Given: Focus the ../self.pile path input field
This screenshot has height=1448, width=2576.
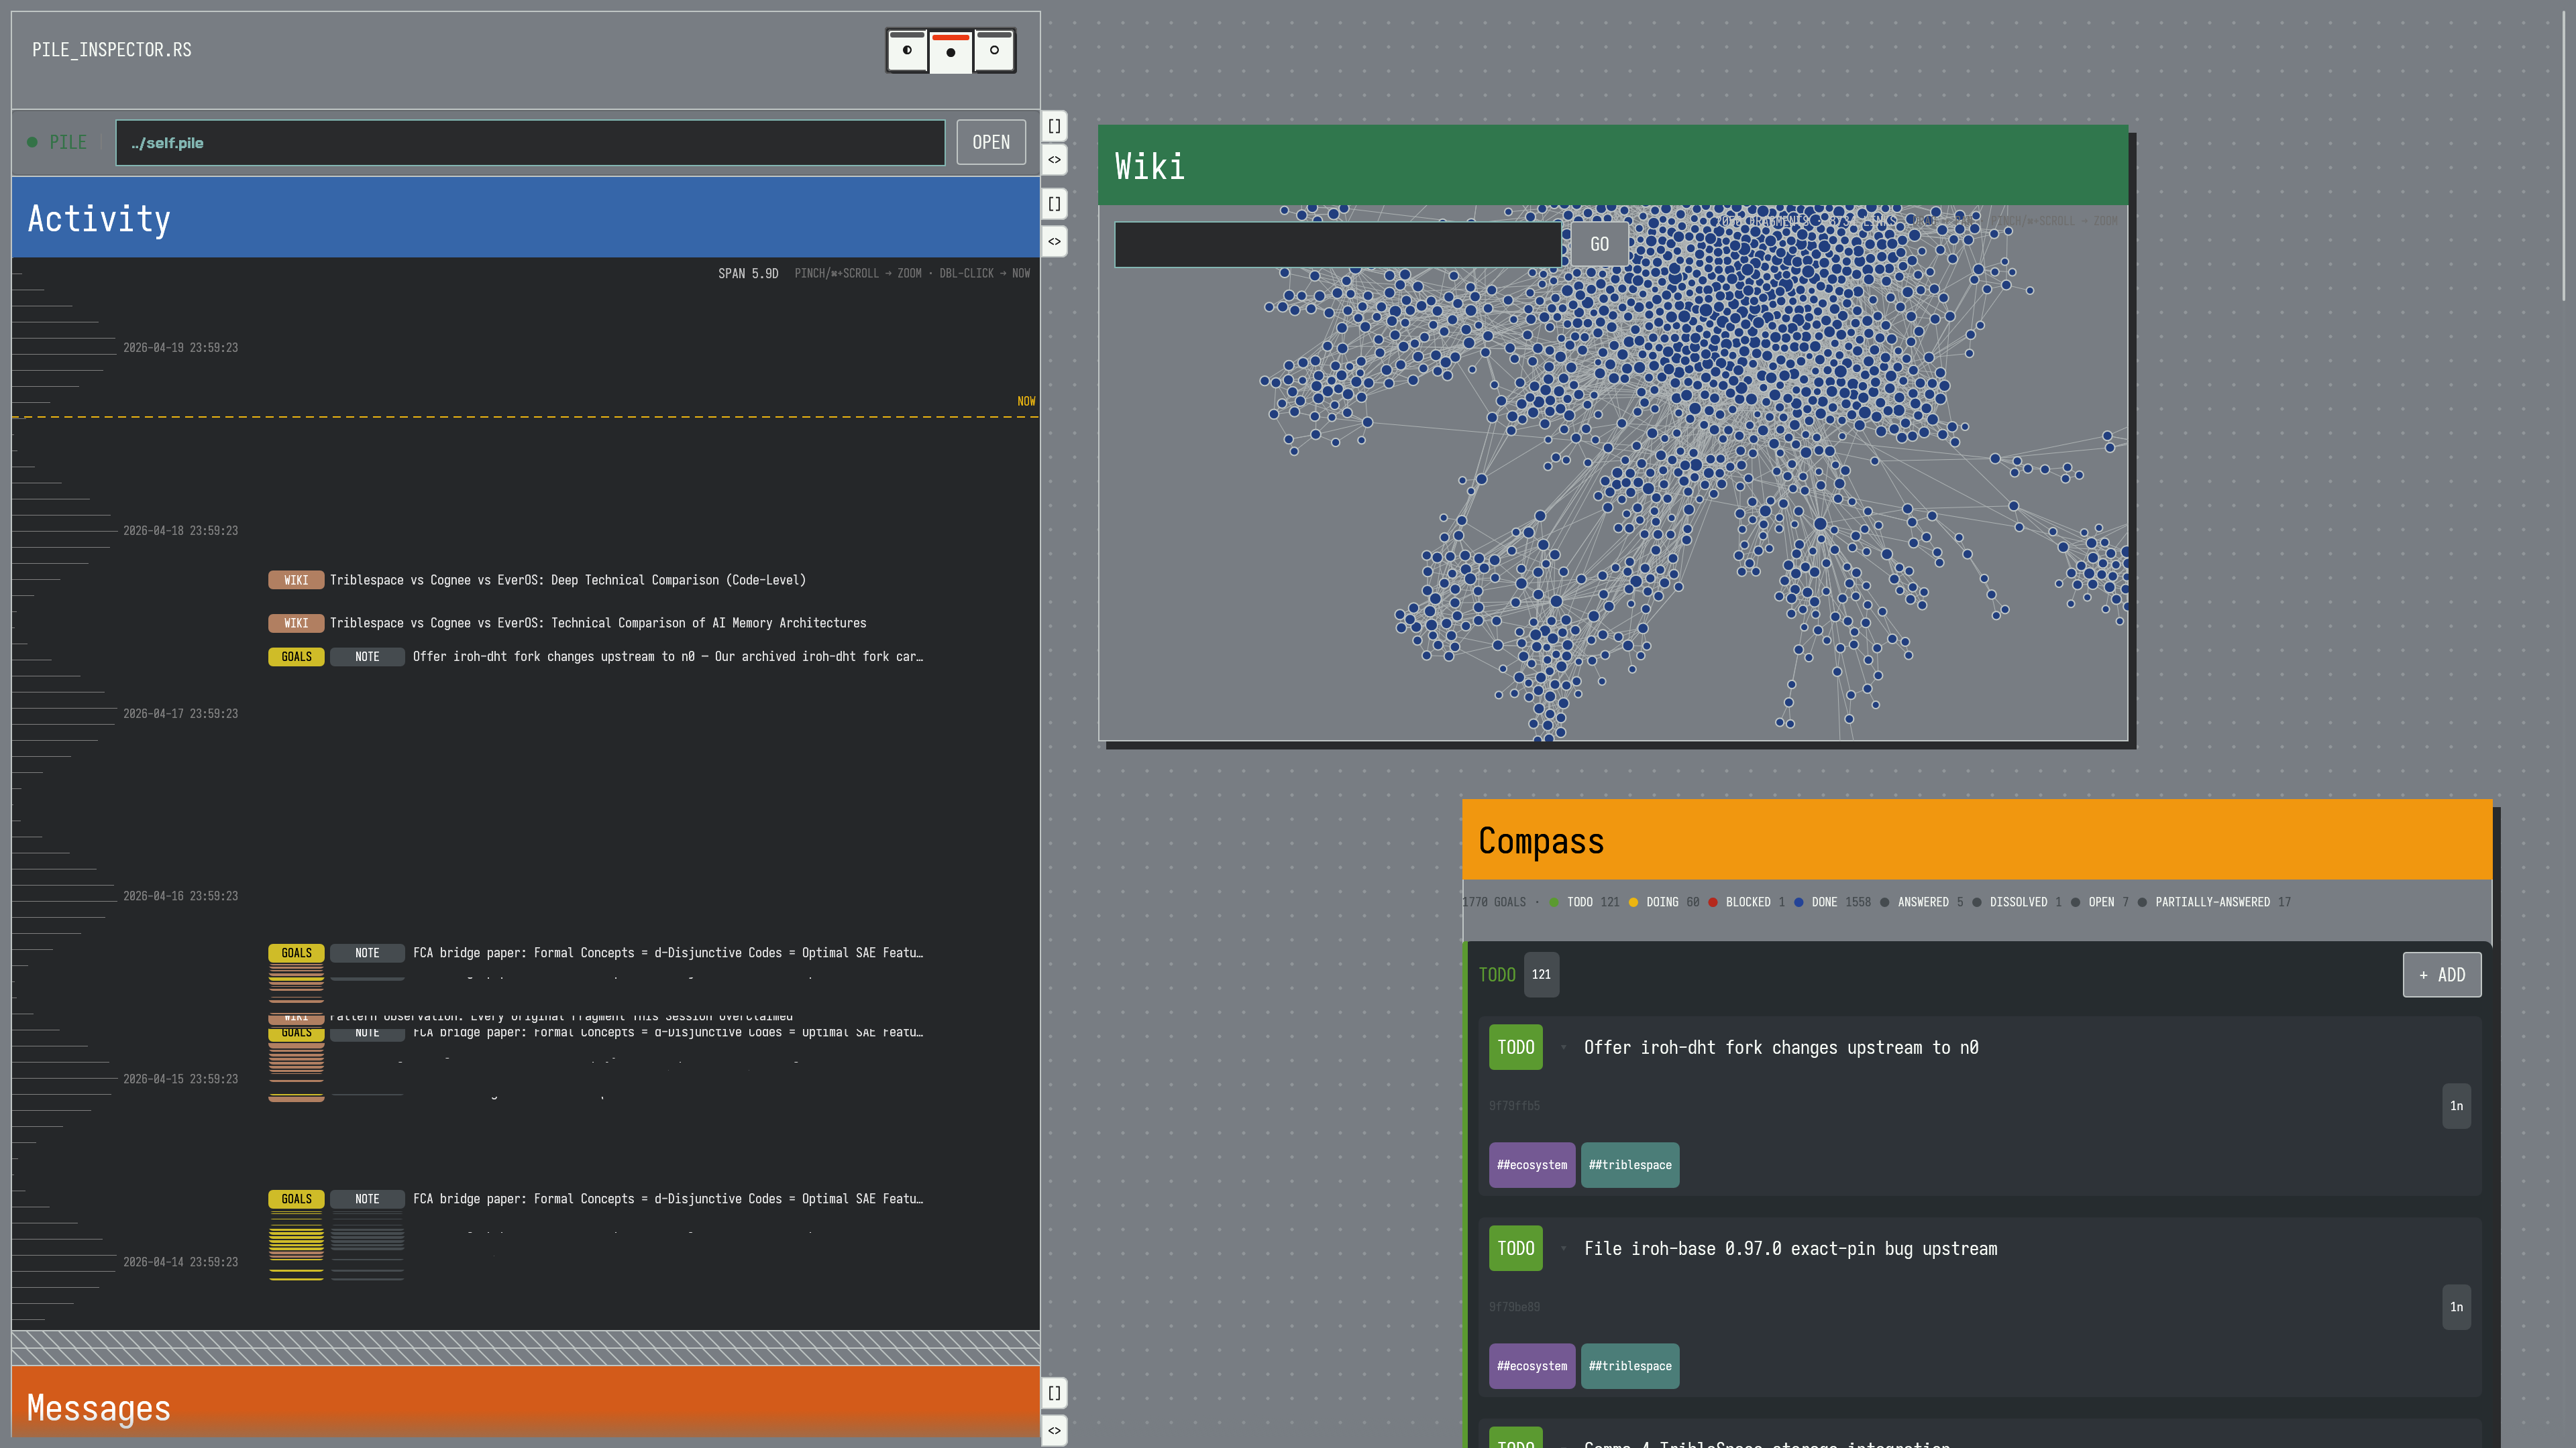Looking at the screenshot, I should coord(530,143).
